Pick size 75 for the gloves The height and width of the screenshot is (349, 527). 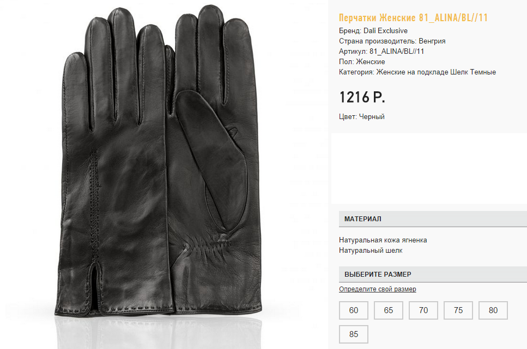click(x=458, y=310)
